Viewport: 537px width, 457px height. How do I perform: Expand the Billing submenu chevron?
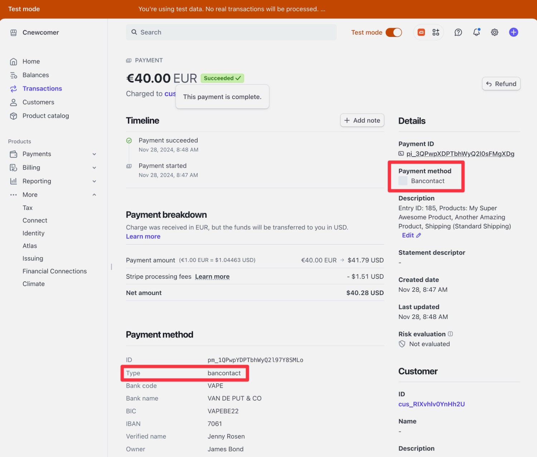(95, 168)
